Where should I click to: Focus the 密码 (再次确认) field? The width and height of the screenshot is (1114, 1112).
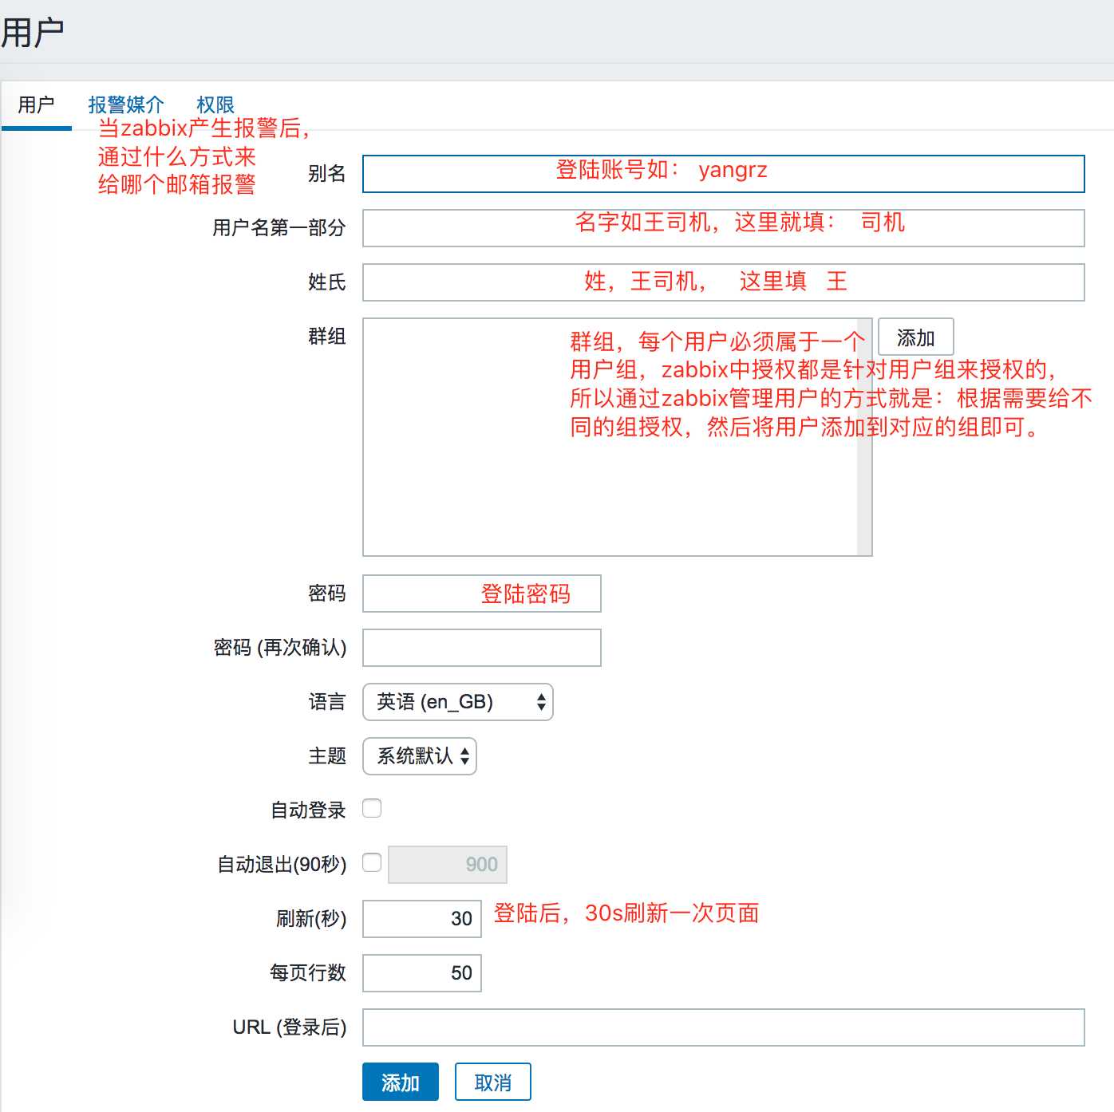(x=481, y=648)
